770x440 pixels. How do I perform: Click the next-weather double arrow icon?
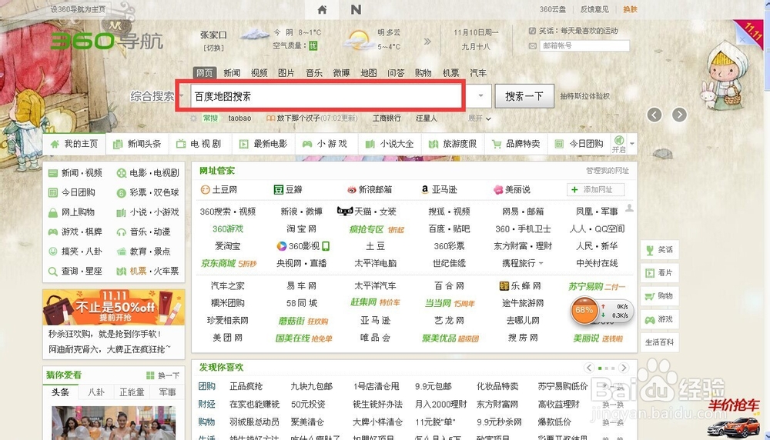pyautogui.click(x=427, y=42)
